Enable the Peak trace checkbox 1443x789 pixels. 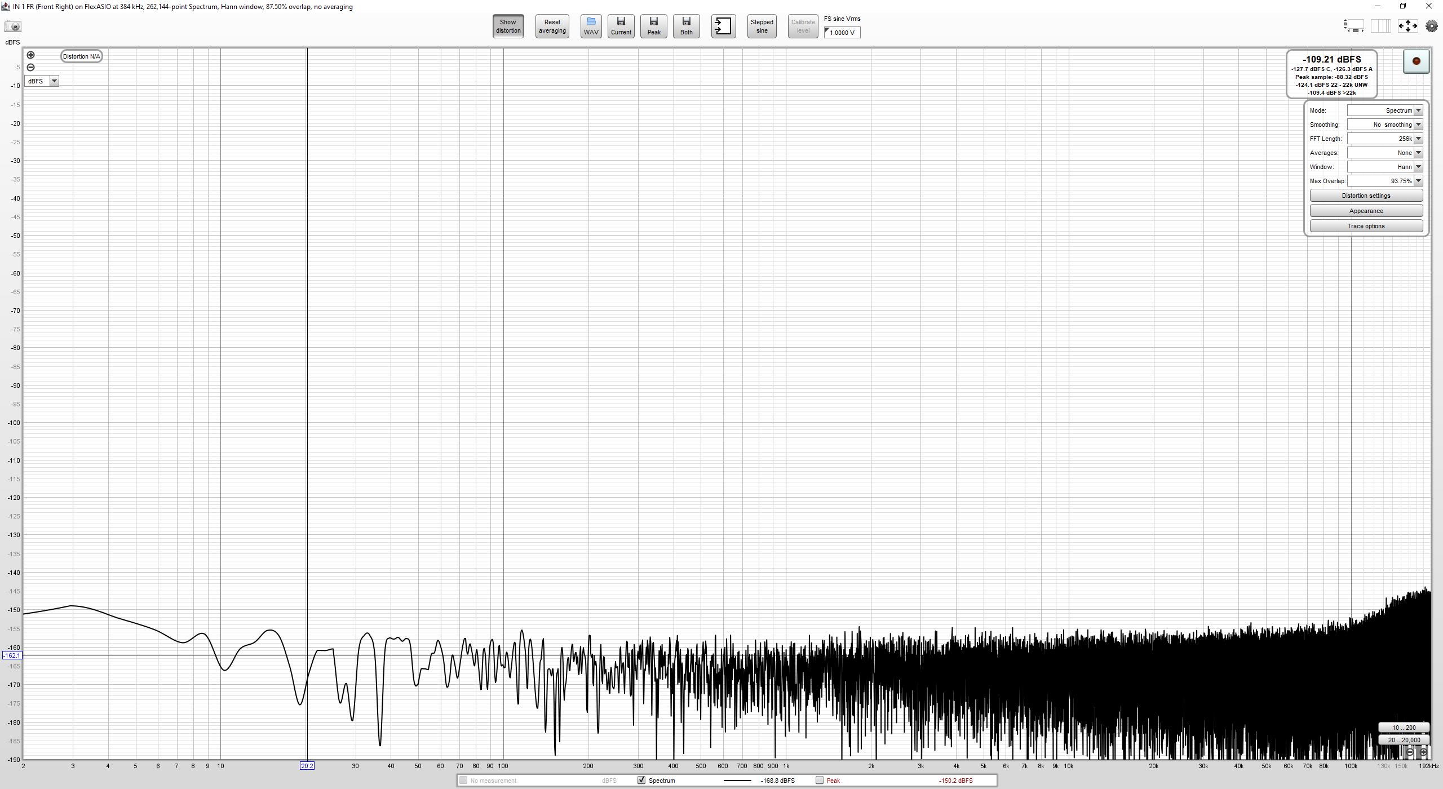(820, 781)
